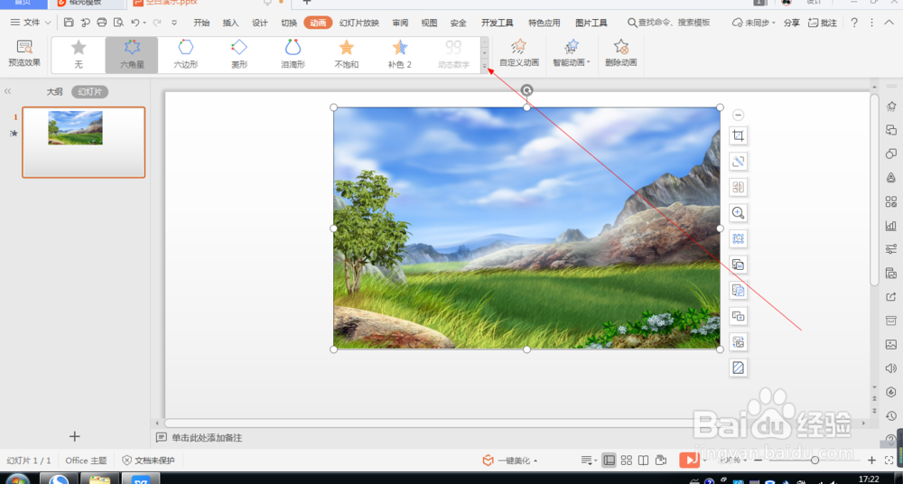Viewport: 903px width, 484px height.
Task: Click the rotation handle above the image
Action: 526,90
